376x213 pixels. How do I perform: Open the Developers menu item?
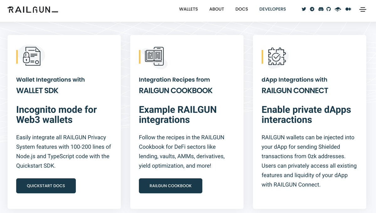(x=273, y=9)
